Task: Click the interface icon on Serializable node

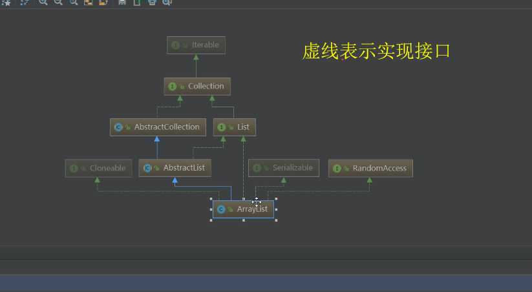Action: (x=257, y=168)
